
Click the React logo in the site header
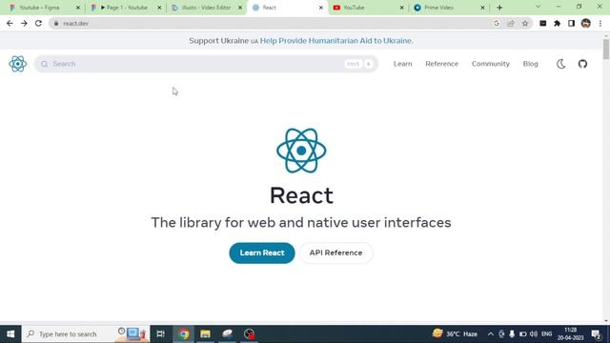pyautogui.click(x=17, y=64)
